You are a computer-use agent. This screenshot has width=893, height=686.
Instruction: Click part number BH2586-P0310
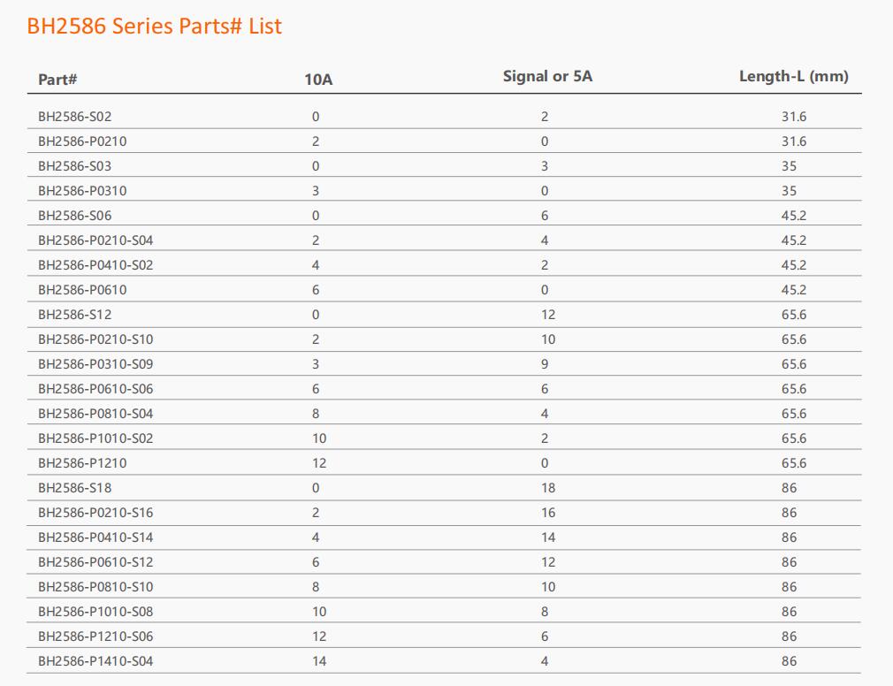click(82, 191)
